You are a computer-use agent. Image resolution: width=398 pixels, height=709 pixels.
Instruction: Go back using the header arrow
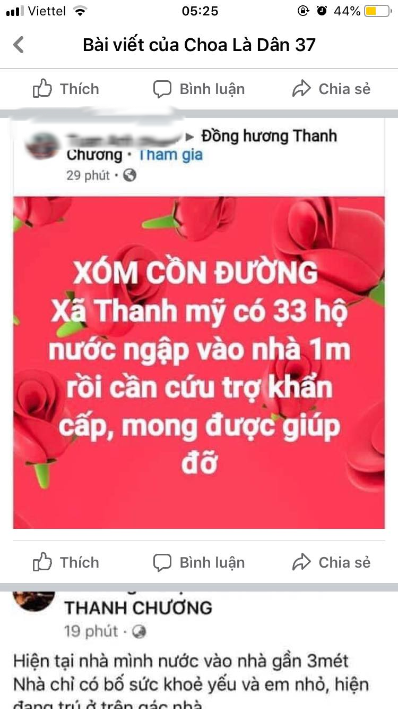19,45
